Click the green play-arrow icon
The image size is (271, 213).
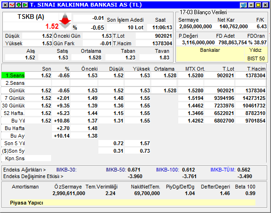click(25, 5)
